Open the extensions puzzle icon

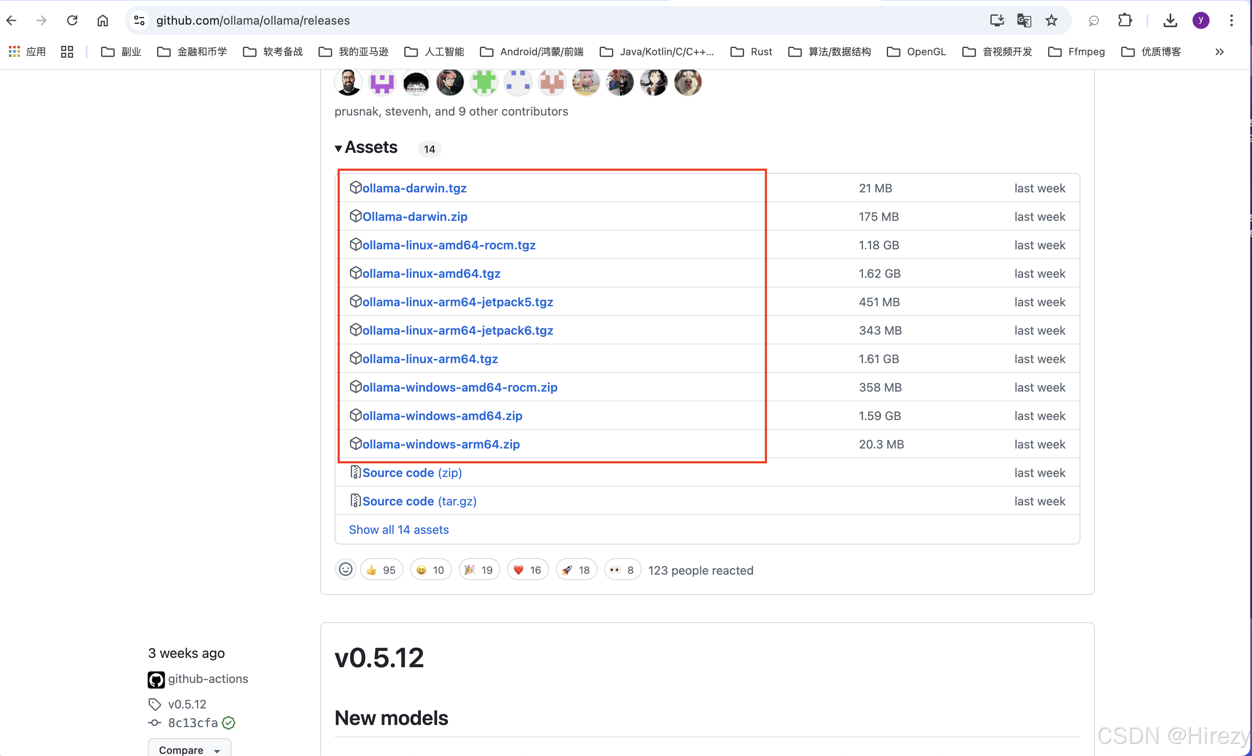[1125, 20]
